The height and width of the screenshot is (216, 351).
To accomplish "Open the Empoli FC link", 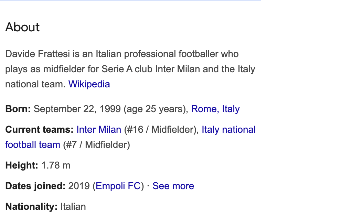I will click(x=118, y=186).
